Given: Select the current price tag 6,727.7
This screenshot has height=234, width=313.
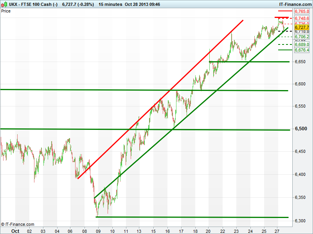Looking at the screenshot, I should 302,28.
